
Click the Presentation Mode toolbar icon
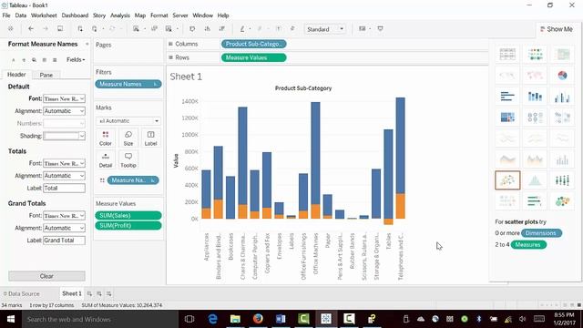(x=381, y=28)
